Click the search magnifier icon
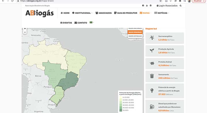 [181, 6]
